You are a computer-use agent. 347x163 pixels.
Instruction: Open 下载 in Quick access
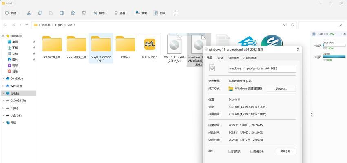pos(15,48)
